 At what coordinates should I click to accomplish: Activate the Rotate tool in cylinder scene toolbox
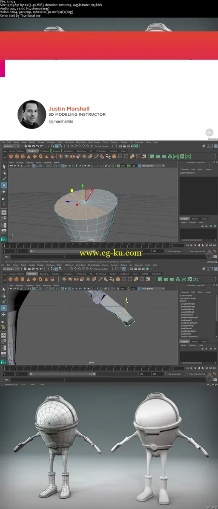4,192
